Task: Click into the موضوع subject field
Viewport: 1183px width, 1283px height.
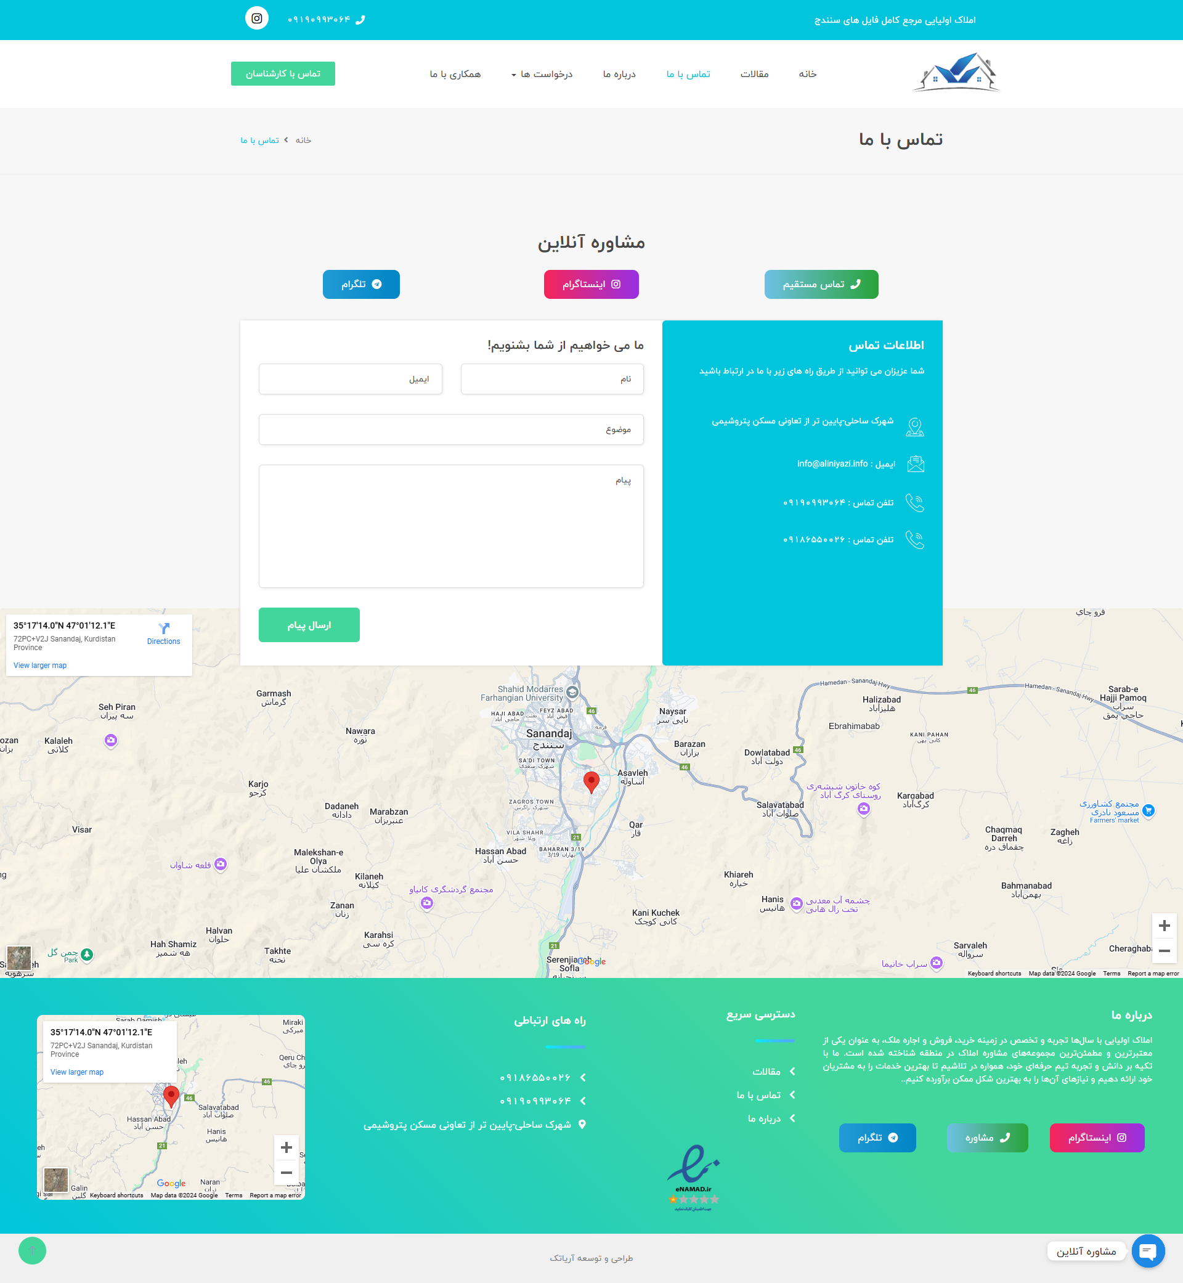Action: click(450, 430)
